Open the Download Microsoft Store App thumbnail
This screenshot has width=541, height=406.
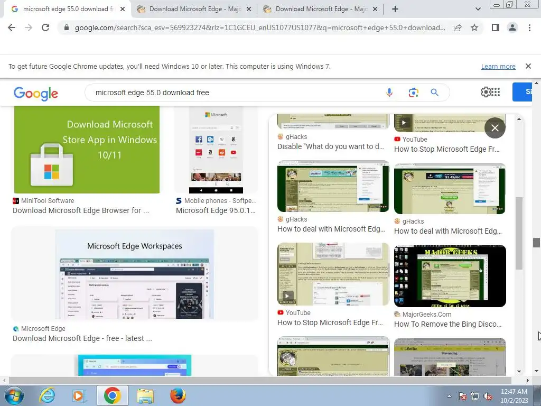click(87, 150)
